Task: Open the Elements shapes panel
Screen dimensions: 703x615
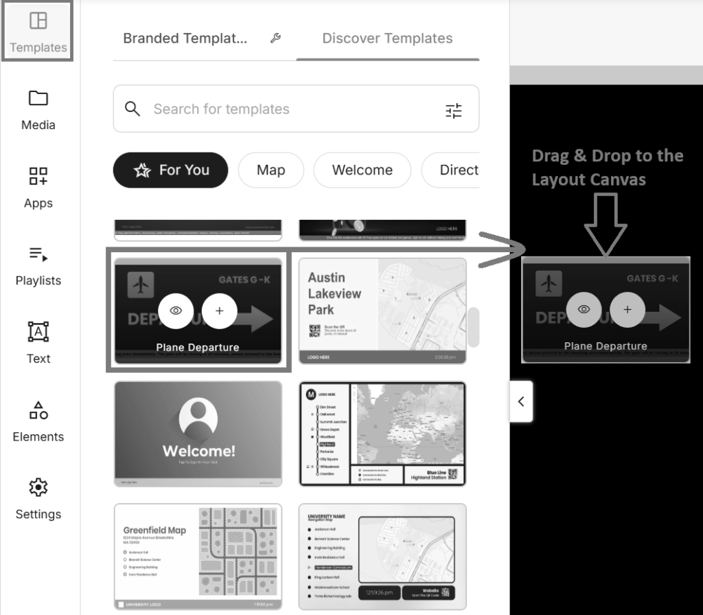Action: coord(38,421)
